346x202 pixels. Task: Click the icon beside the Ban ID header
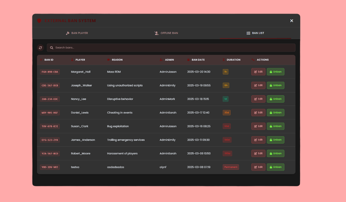coord(41,60)
